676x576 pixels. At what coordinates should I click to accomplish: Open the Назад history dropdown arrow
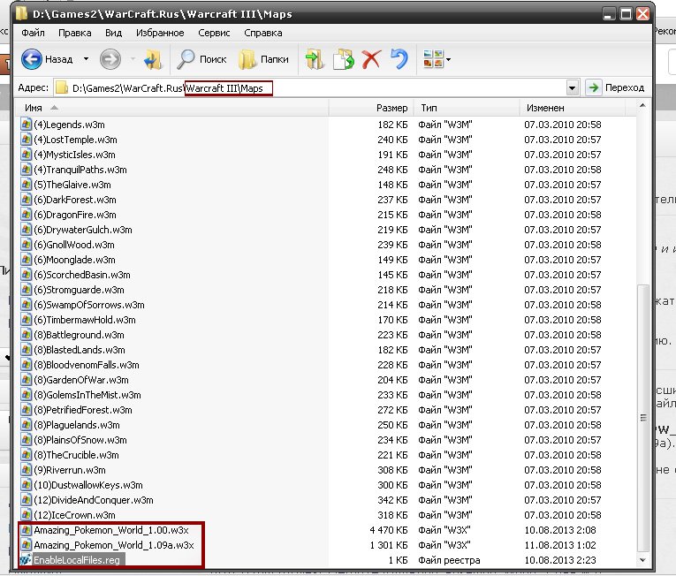[x=87, y=58]
